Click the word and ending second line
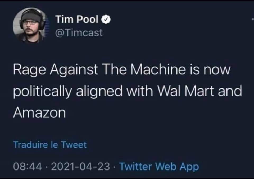 pos(230,91)
